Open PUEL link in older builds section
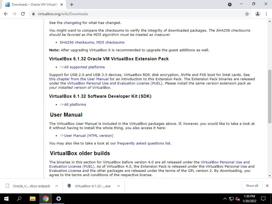The width and height of the screenshot is (272, 204). (149, 164)
